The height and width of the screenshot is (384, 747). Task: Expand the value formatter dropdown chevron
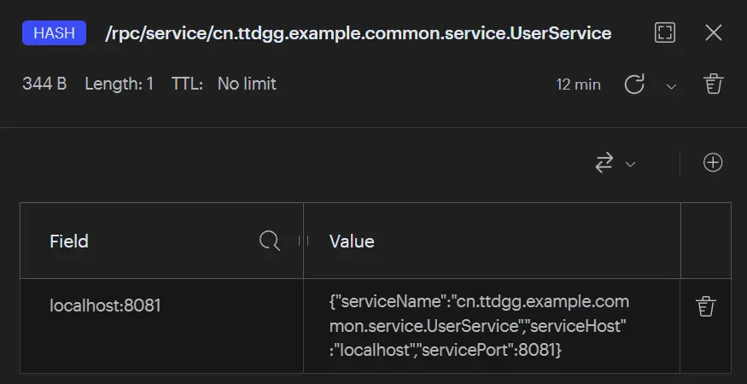(x=631, y=164)
